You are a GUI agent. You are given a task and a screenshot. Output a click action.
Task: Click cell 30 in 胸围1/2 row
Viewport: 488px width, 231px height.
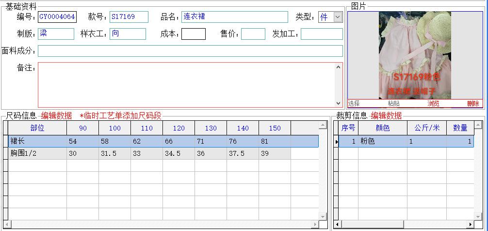83,153
